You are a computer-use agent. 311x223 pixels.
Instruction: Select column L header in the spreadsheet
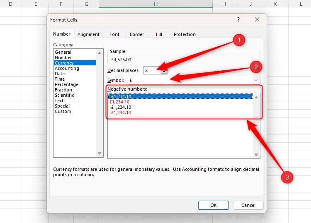click(300, 4)
